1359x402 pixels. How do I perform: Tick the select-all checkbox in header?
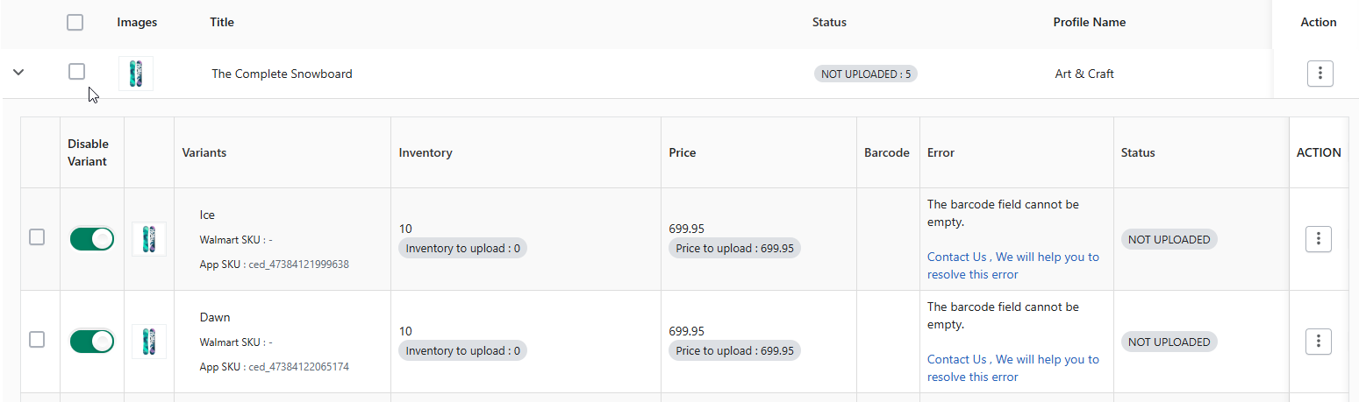pyautogui.click(x=75, y=23)
